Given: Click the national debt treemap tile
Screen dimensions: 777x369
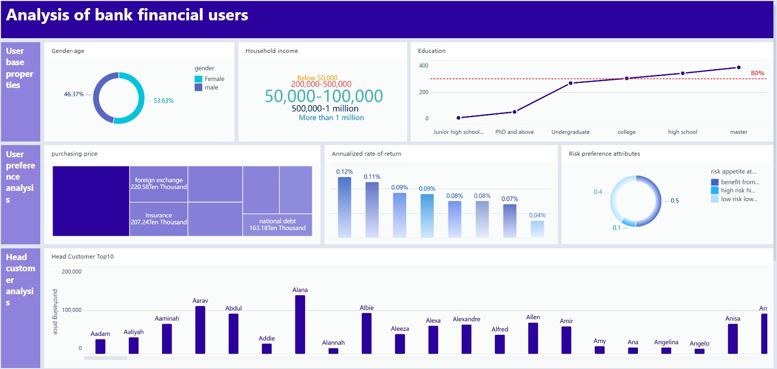Looking at the screenshot, I should click(x=278, y=225).
